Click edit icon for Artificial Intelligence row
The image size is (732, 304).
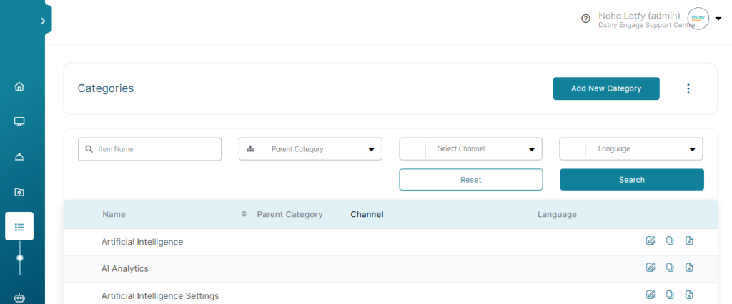651,241
